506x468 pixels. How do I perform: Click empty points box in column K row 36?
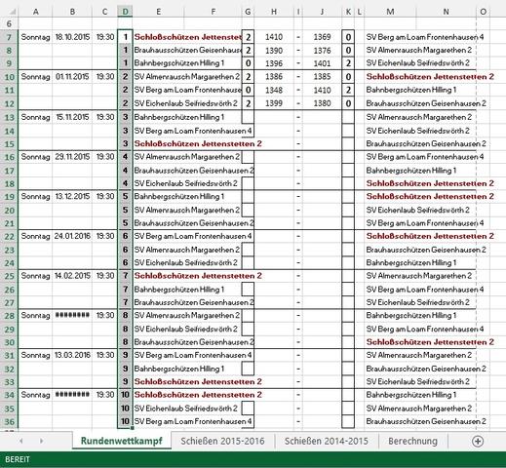point(348,421)
